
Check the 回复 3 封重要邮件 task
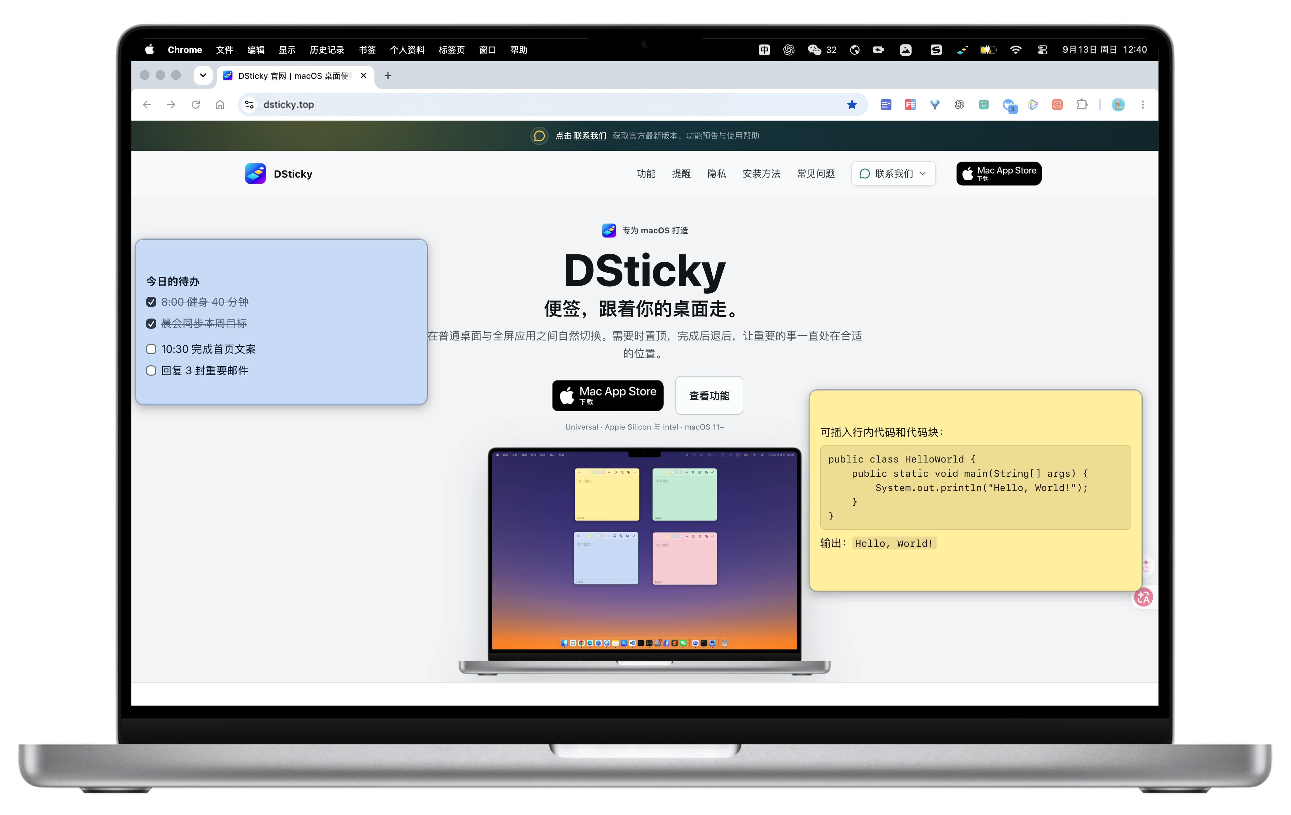coord(151,371)
